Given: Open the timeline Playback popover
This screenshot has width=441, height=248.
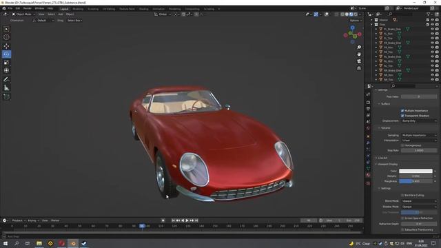Looking at the screenshot, I should tap(19, 220).
